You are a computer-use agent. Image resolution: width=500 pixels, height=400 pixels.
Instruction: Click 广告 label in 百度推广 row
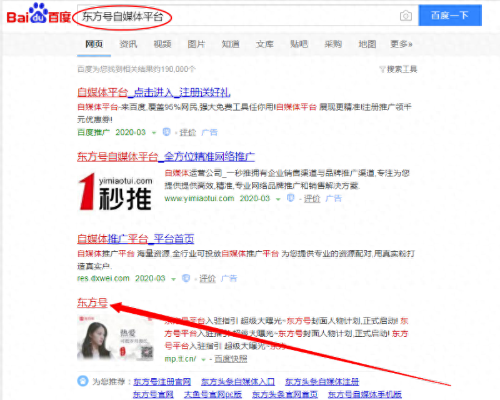(x=209, y=132)
